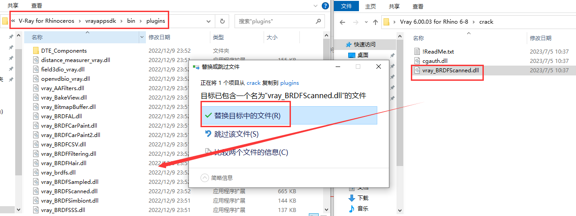Select field3dio_vray.dll file
The width and height of the screenshot is (576, 216).
(x=63, y=69)
